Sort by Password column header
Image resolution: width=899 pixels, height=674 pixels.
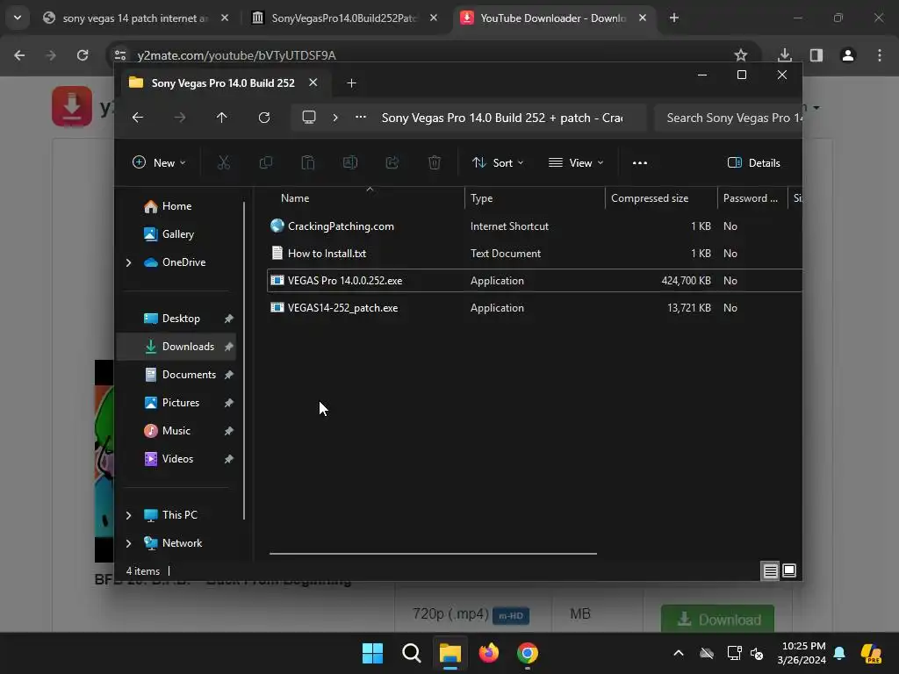click(x=752, y=198)
